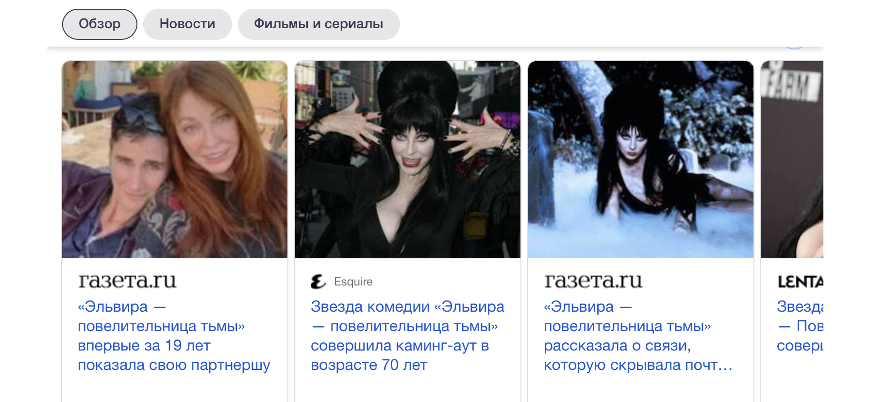Switch to the Новости tab
Viewport: 870px width, 402px height.
[187, 24]
